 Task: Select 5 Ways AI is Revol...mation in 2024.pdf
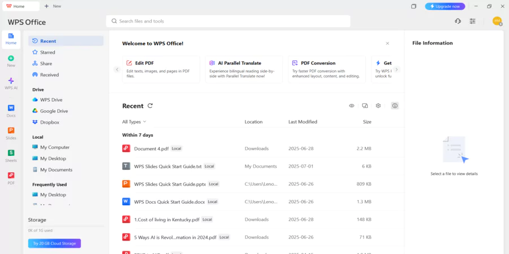(x=175, y=238)
